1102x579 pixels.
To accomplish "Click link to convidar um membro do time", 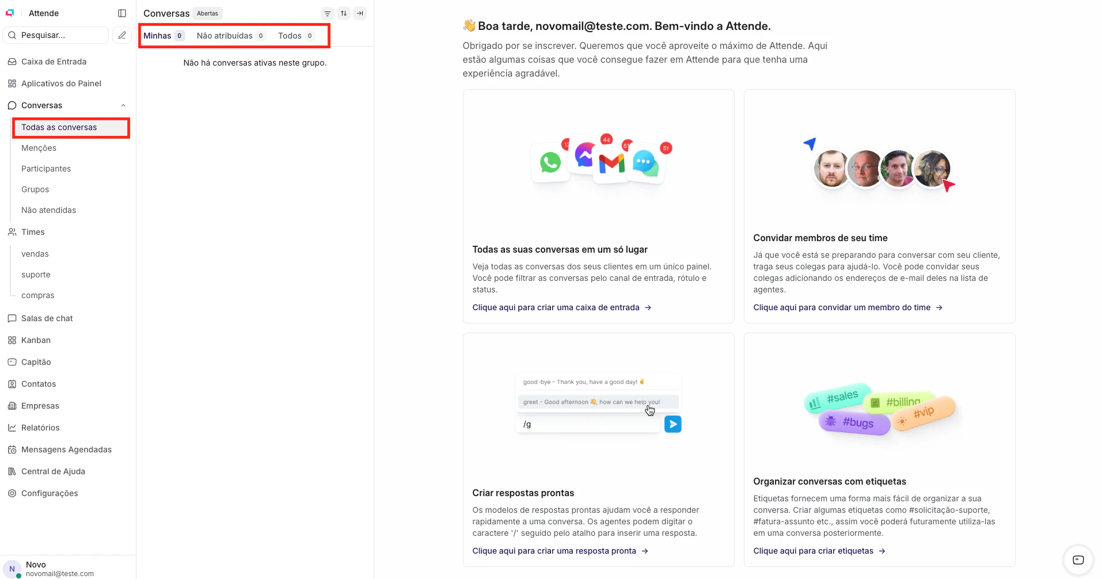I will point(848,307).
